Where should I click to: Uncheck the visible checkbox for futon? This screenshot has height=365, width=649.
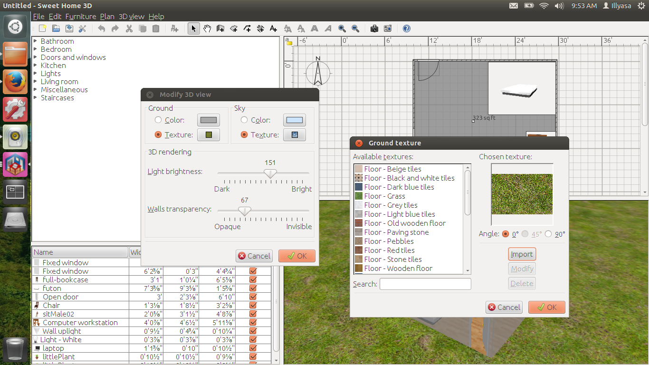253,288
